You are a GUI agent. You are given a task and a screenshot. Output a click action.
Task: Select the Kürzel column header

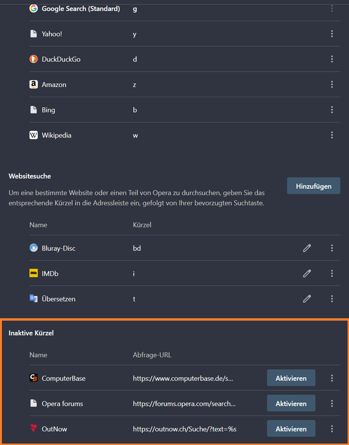(x=142, y=225)
